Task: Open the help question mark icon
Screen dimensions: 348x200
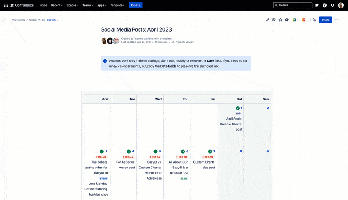Action: click(x=324, y=5)
